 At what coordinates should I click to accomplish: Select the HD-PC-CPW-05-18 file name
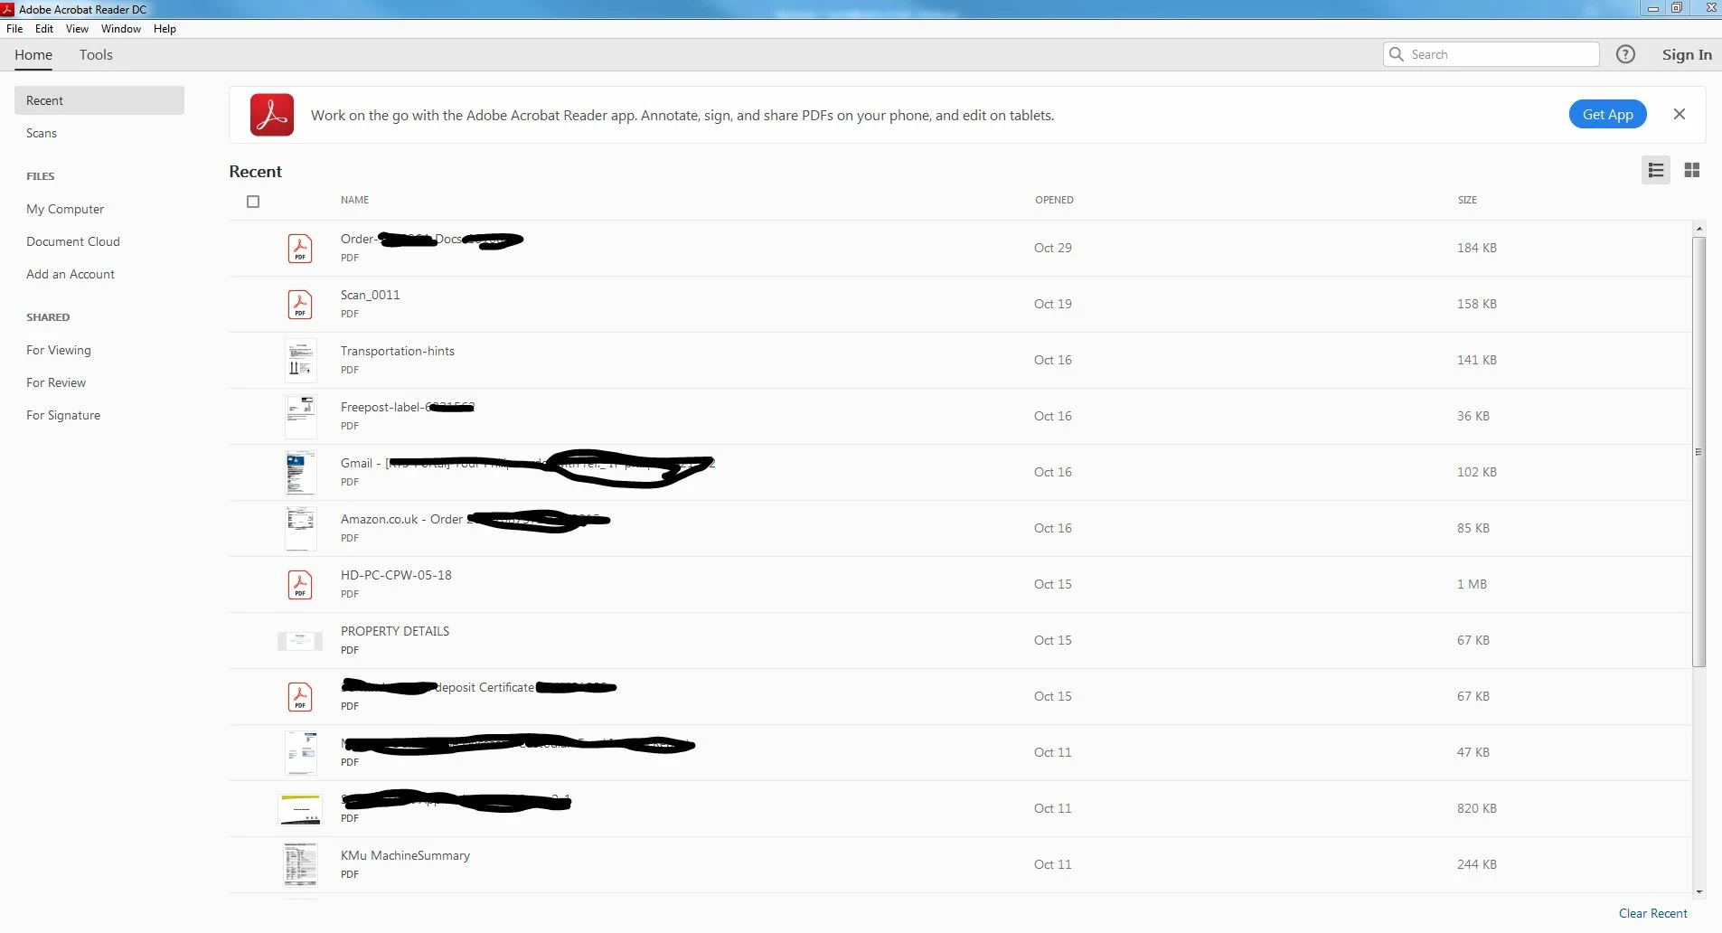pyautogui.click(x=396, y=575)
